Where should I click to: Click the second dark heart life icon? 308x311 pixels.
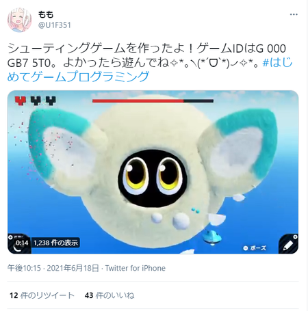pyautogui.click(x=36, y=100)
